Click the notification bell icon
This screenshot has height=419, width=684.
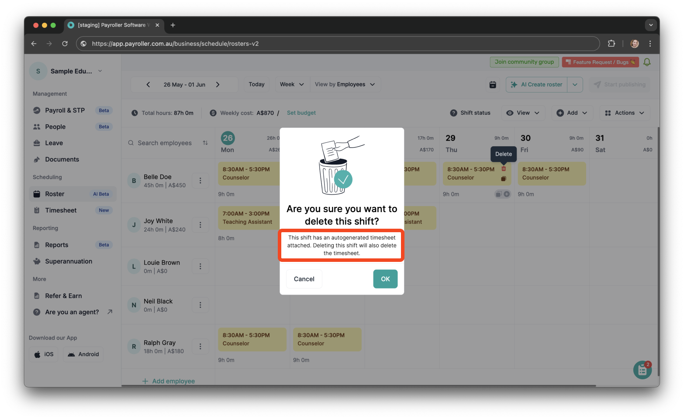click(x=647, y=62)
